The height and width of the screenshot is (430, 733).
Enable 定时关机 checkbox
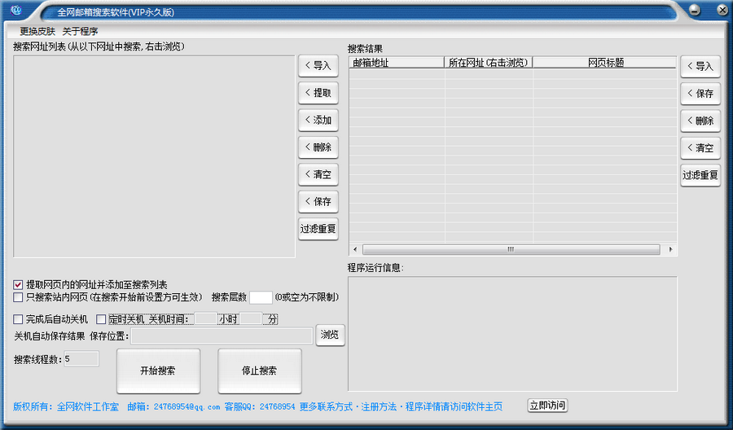click(101, 319)
